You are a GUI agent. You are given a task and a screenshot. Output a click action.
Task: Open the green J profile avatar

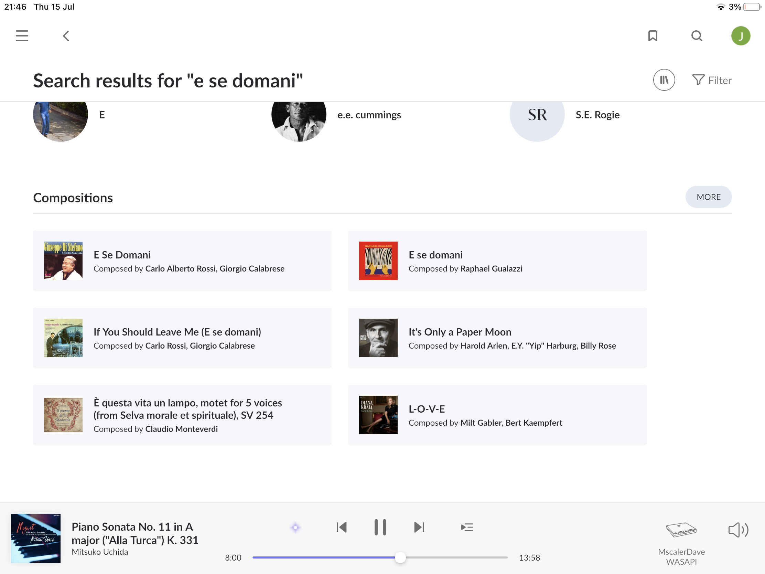click(x=740, y=36)
